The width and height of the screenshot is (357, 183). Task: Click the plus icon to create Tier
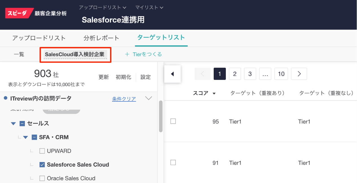point(127,54)
